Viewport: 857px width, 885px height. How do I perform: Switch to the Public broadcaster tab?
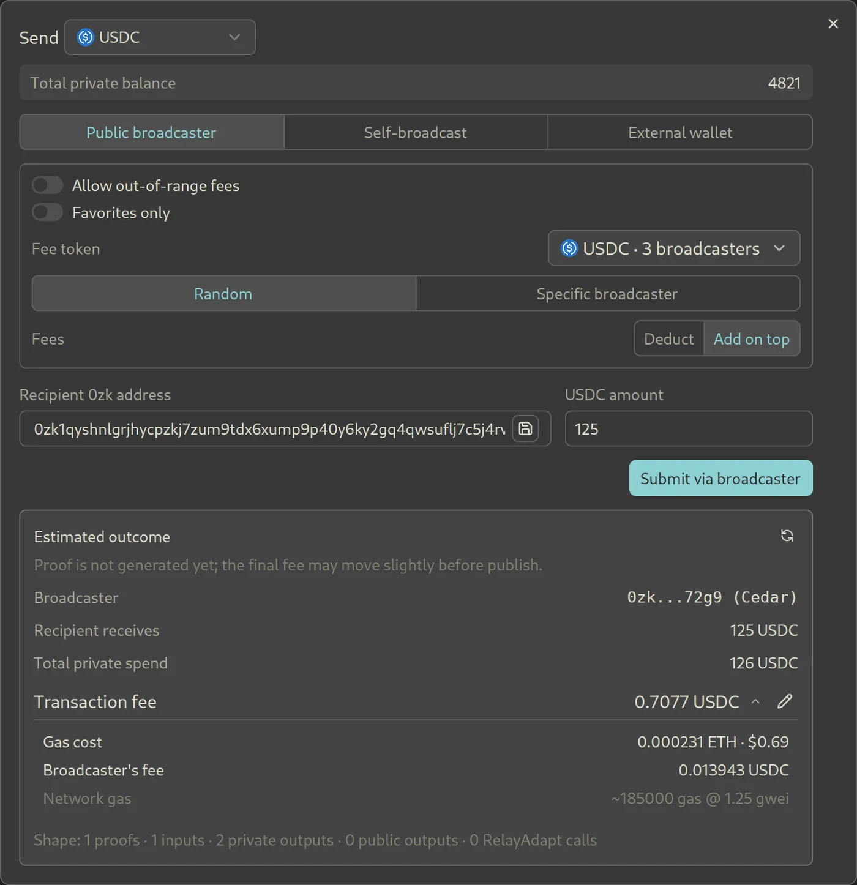coord(152,132)
